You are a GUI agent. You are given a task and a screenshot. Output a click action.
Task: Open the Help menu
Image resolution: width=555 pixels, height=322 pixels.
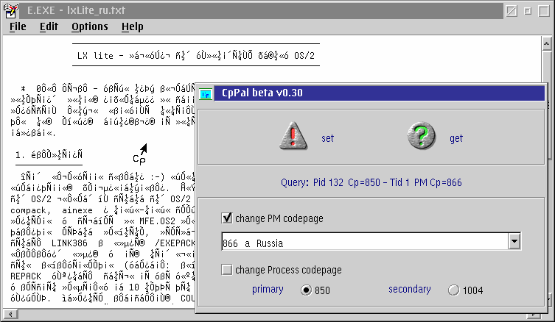tap(133, 26)
